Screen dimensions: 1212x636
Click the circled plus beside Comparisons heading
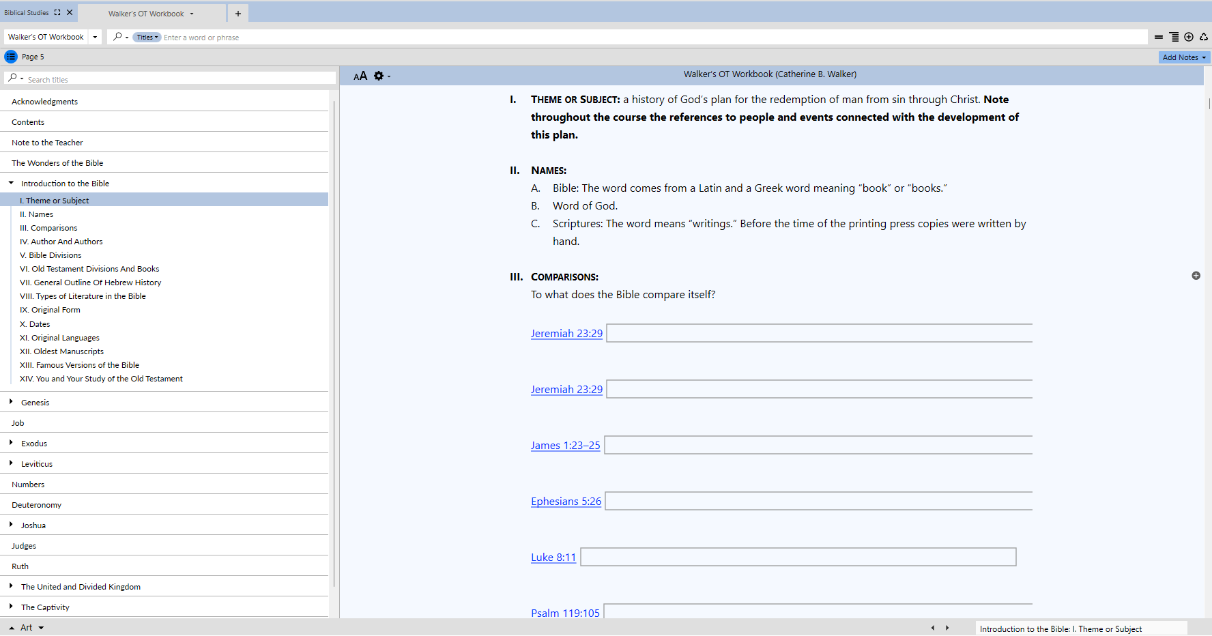[1196, 276]
